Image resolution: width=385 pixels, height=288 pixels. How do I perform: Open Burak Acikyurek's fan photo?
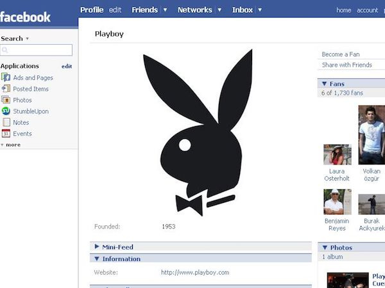tap(372, 205)
